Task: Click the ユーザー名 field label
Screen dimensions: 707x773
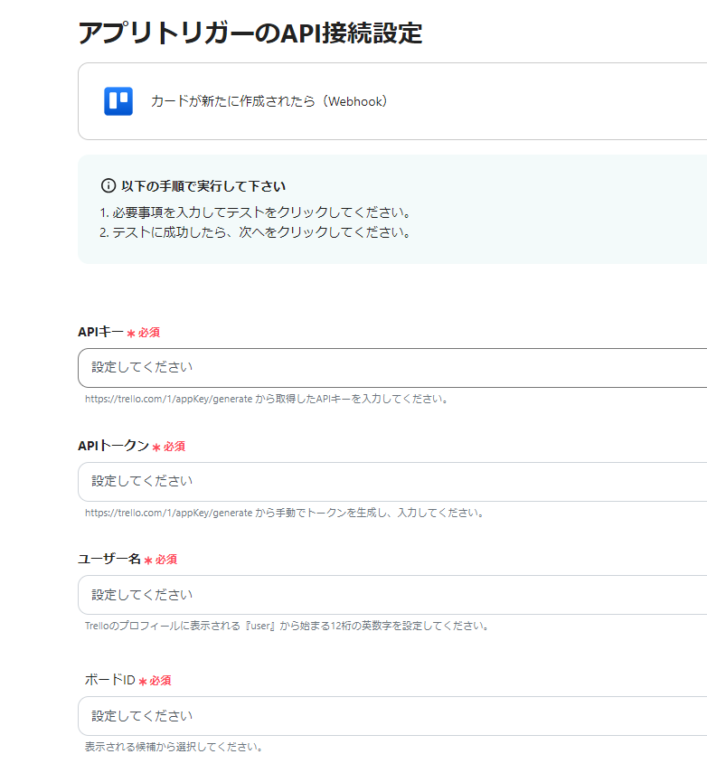Action: point(109,559)
